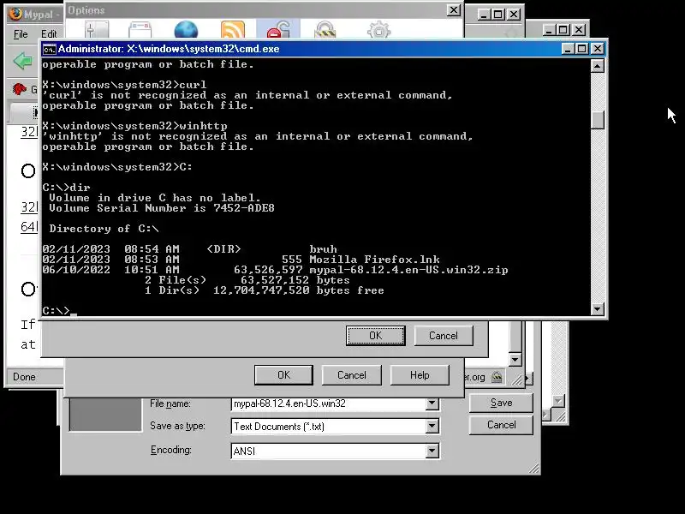Image resolution: width=685 pixels, height=514 pixels.
Task: Click the 'Volume Serial Number is 7452-ADE8' line
Action: click(162, 208)
